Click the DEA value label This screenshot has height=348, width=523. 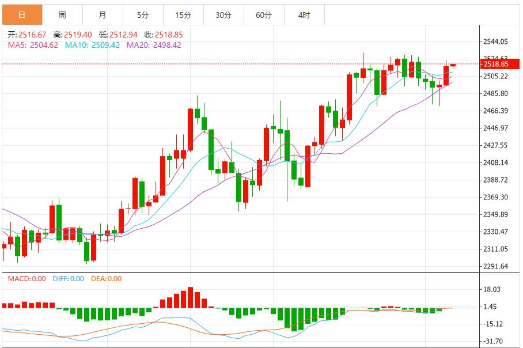106,279
